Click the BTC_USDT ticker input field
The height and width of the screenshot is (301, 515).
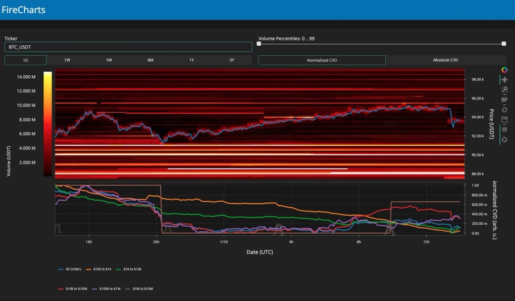[x=128, y=47]
